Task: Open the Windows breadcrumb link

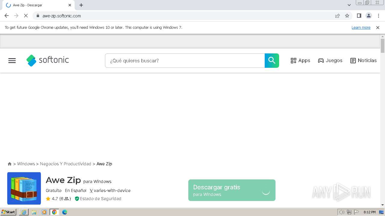Action: (x=26, y=164)
